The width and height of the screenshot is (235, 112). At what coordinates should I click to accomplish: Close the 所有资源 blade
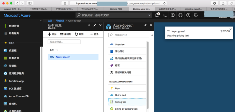coord(100,25)
